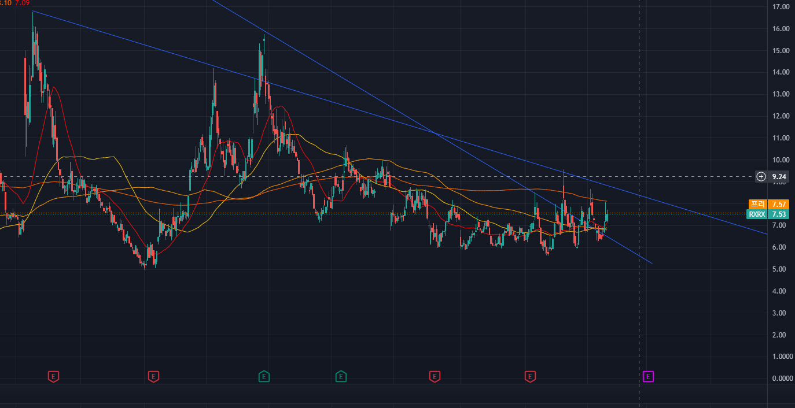The image size is (795, 408).
Task: Click the 12.00 price scale label
Action: [x=781, y=116]
